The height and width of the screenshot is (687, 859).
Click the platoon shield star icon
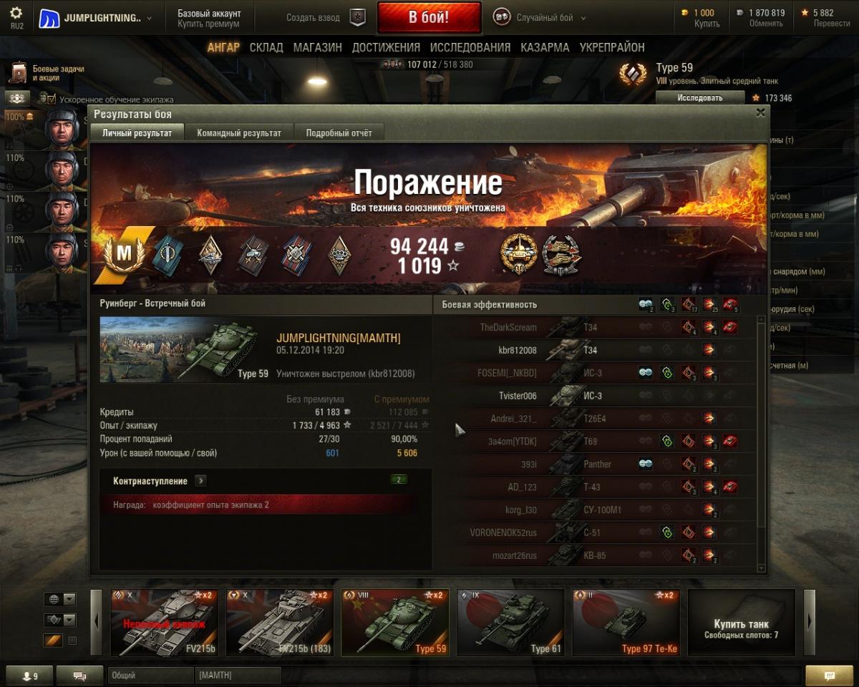[357, 17]
